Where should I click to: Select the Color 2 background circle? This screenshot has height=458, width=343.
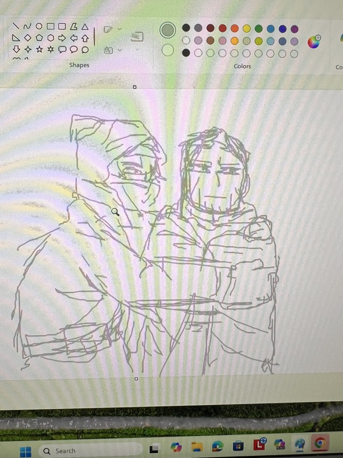168,50
